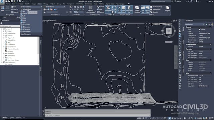214x120 pixels.
Task: Click Cascade windows
Action: pos(154,12)
